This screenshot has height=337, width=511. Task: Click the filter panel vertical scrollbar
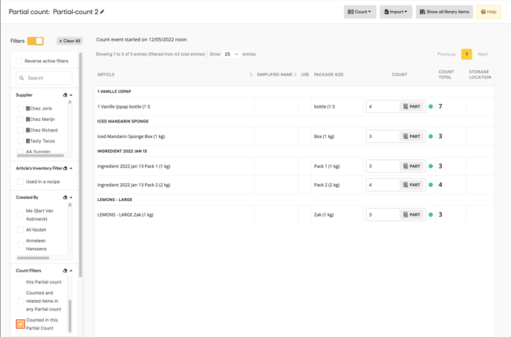(x=80, y=165)
